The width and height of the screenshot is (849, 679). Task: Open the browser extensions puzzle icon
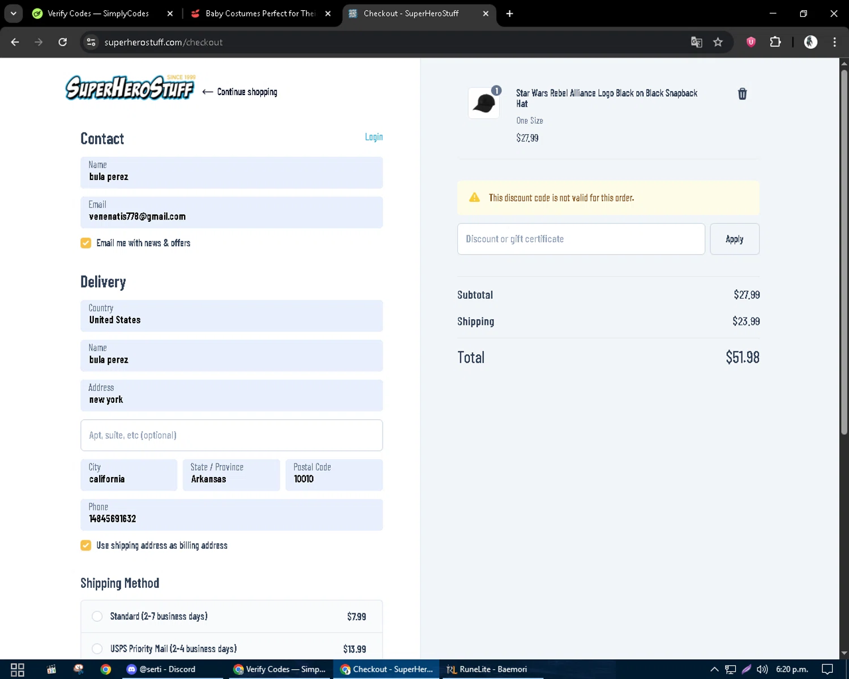[x=775, y=42]
